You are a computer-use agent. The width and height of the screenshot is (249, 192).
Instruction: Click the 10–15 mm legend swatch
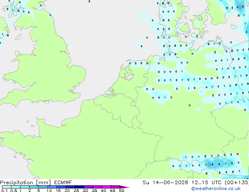[52, 187]
